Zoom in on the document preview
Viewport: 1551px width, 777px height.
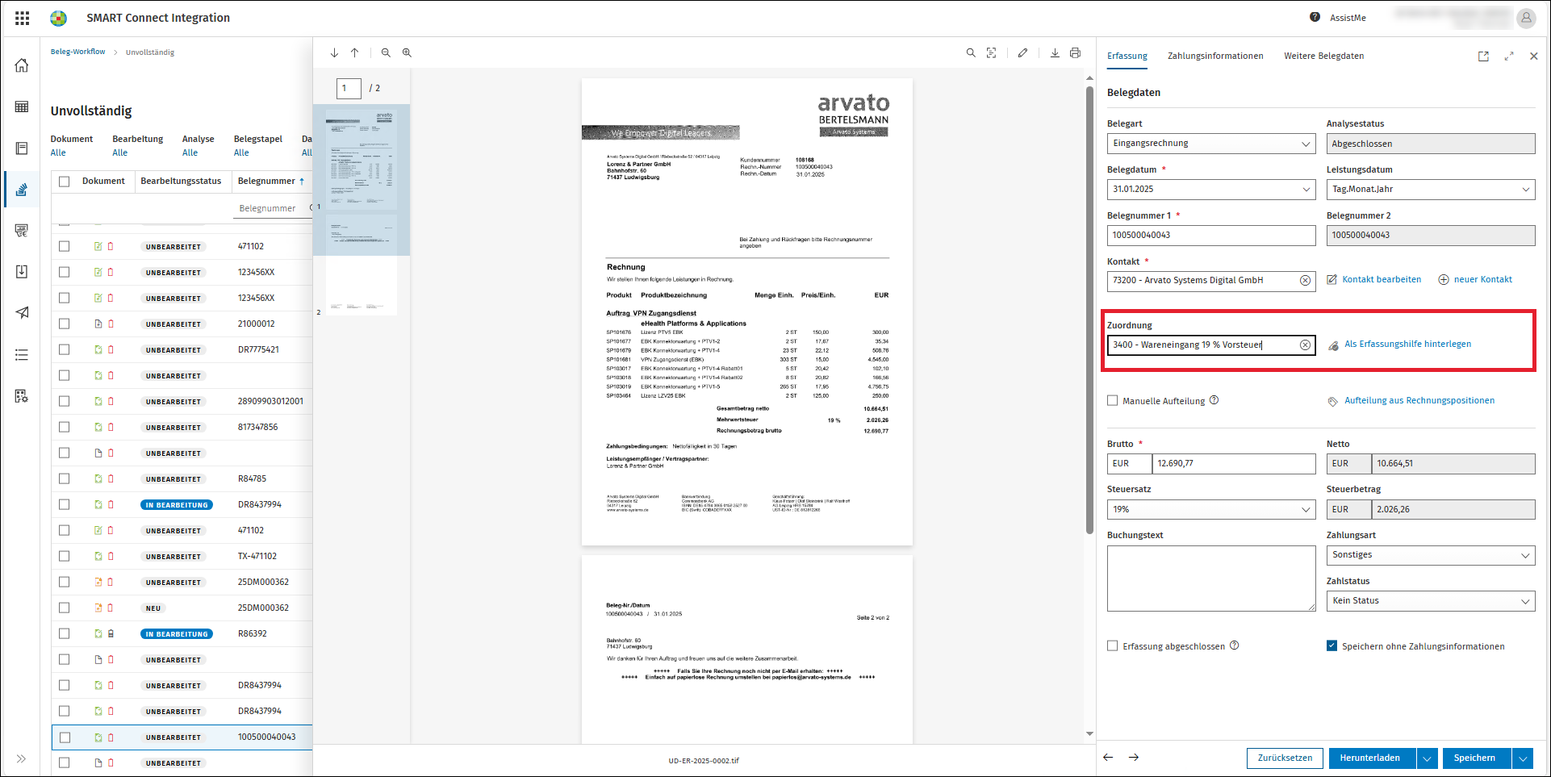407,52
